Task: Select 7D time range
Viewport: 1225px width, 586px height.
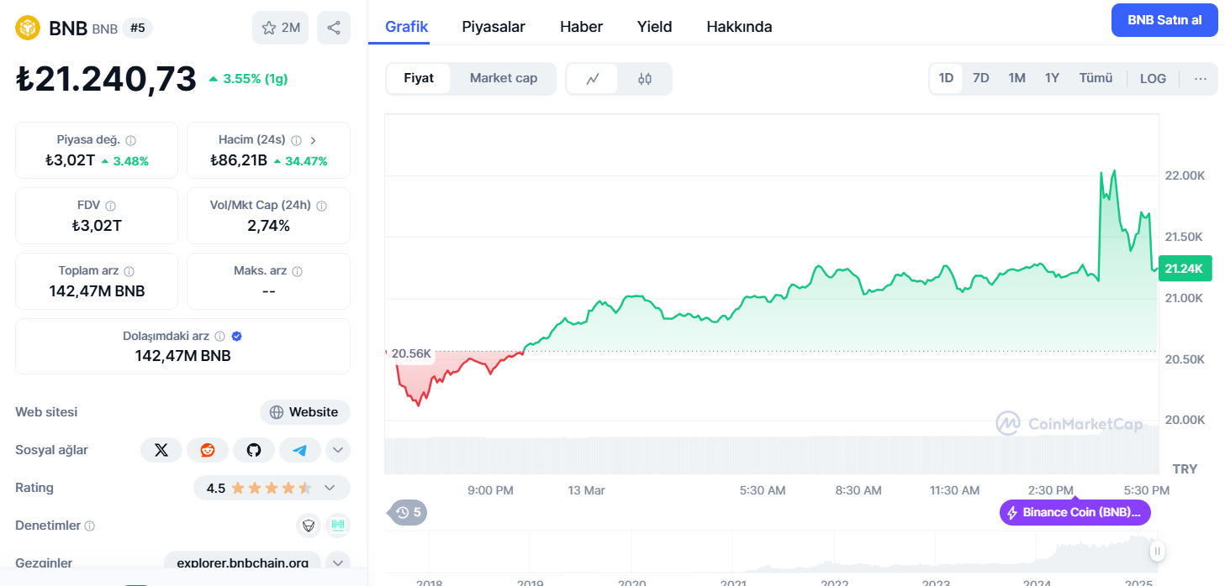Action: pos(980,78)
